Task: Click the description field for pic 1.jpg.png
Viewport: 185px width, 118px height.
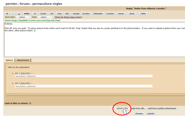Action: pos(84,76)
